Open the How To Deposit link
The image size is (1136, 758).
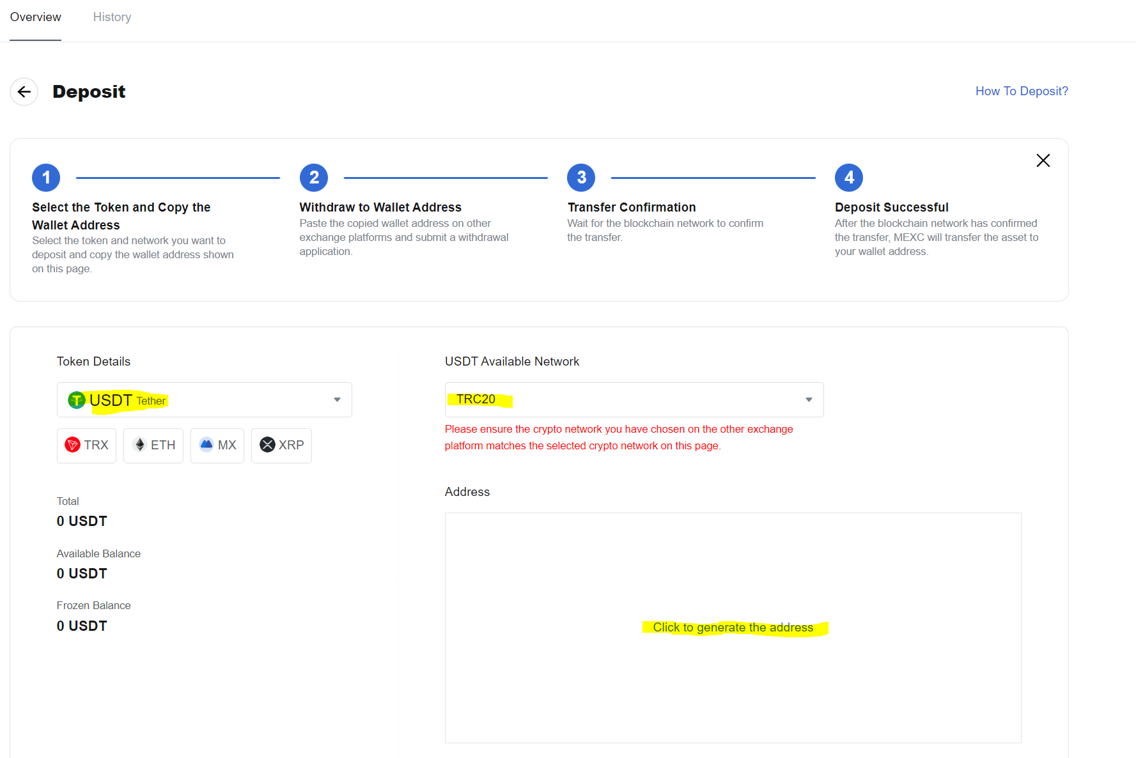[x=1022, y=91]
